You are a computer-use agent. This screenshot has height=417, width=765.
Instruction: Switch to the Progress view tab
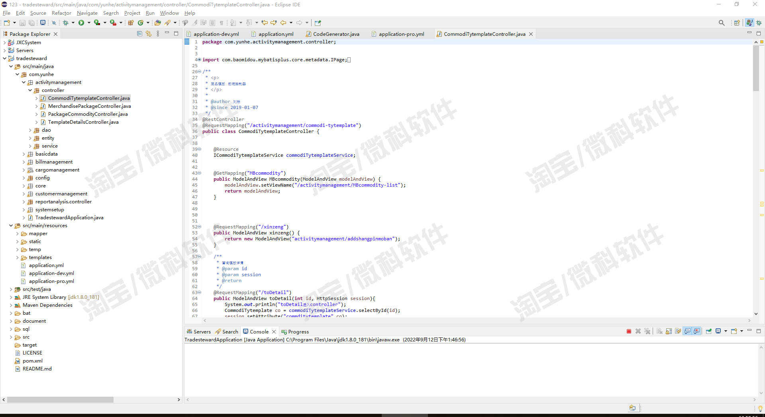[x=295, y=331]
